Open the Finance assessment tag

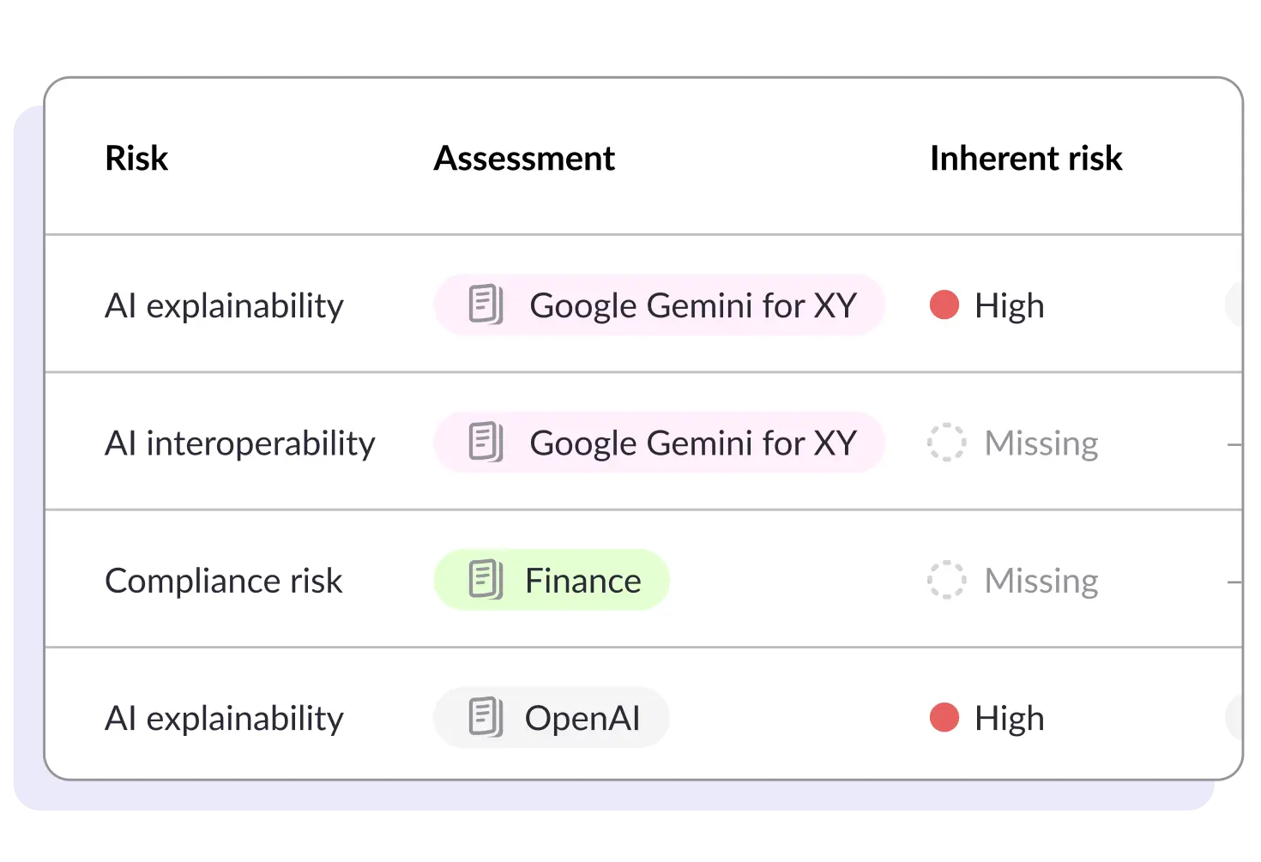tap(552, 580)
